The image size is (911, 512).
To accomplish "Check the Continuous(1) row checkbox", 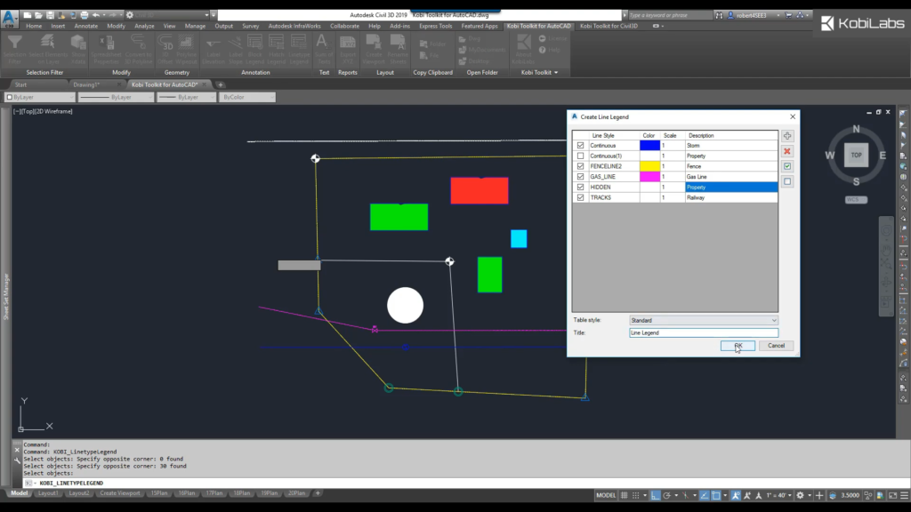I will (x=580, y=156).
